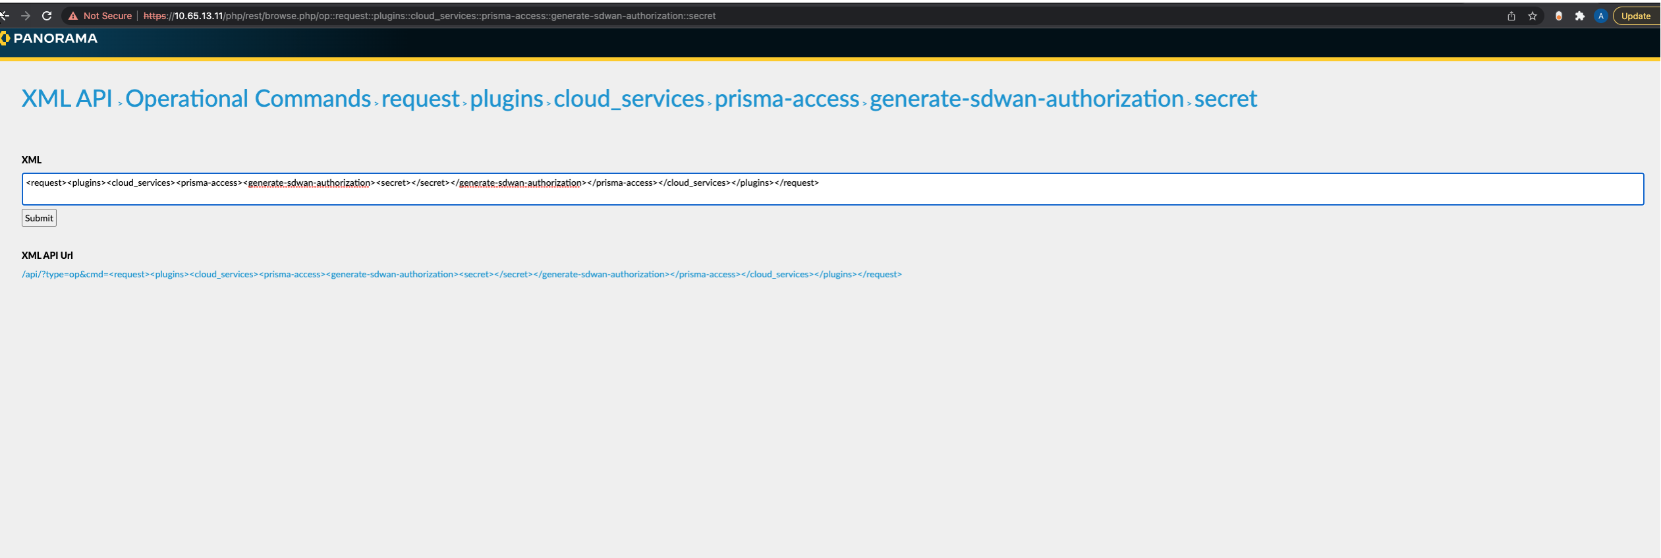Click the browser Update button
Image resolution: width=1661 pixels, height=558 pixels.
pos(1635,16)
